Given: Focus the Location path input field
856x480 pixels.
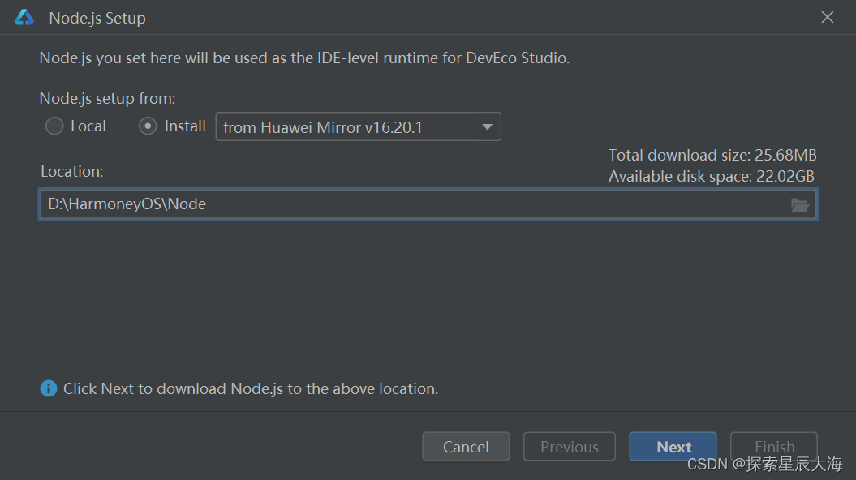Looking at the screenshot, I should [x=428, y=204].
